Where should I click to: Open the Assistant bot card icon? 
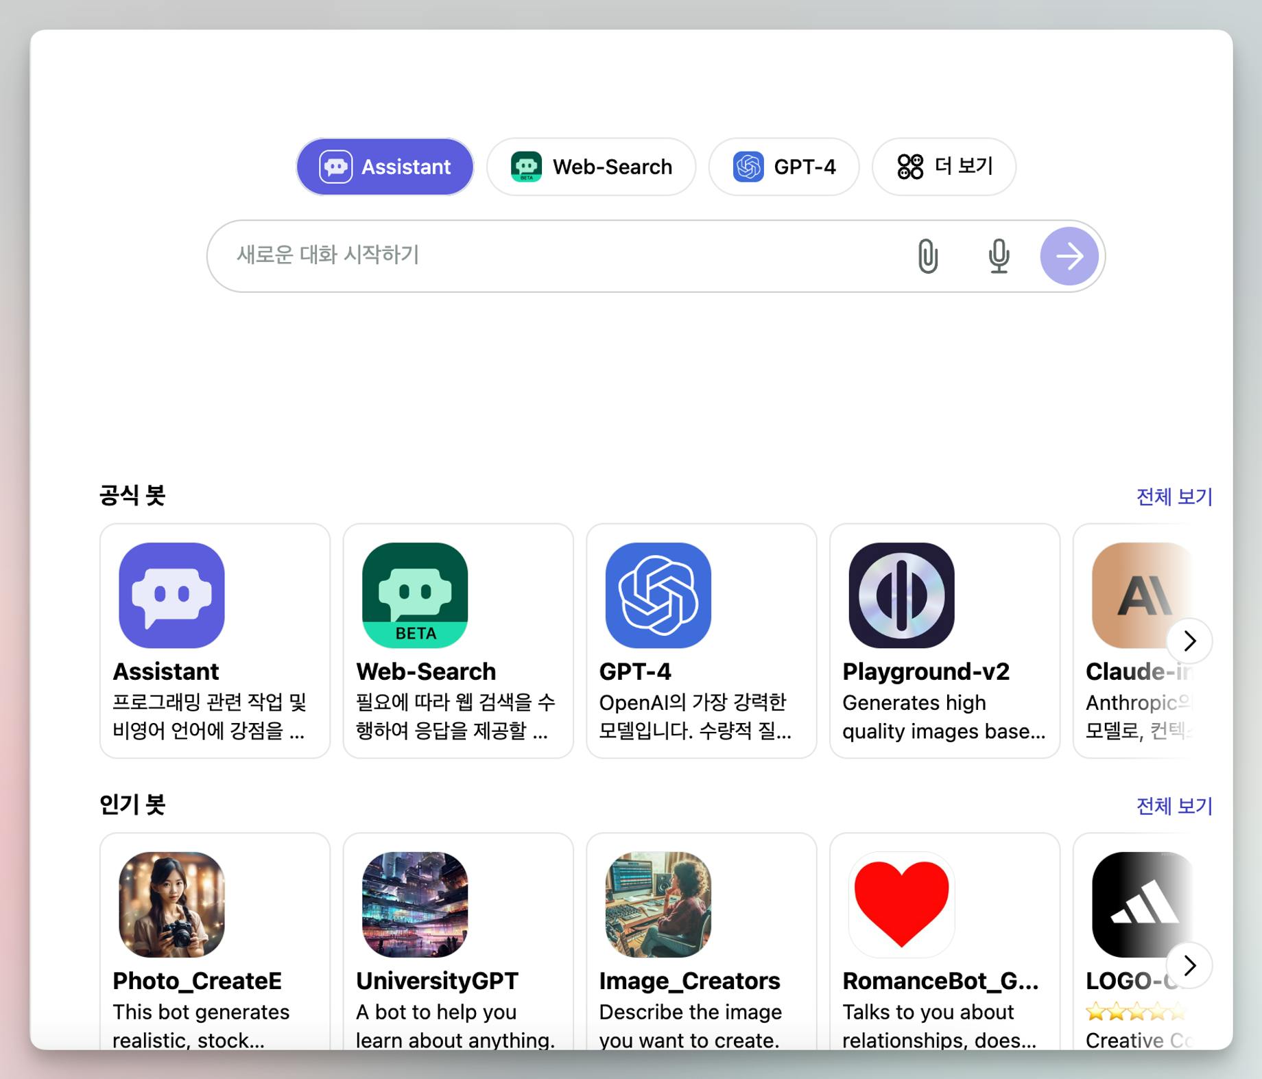(171, 595)
